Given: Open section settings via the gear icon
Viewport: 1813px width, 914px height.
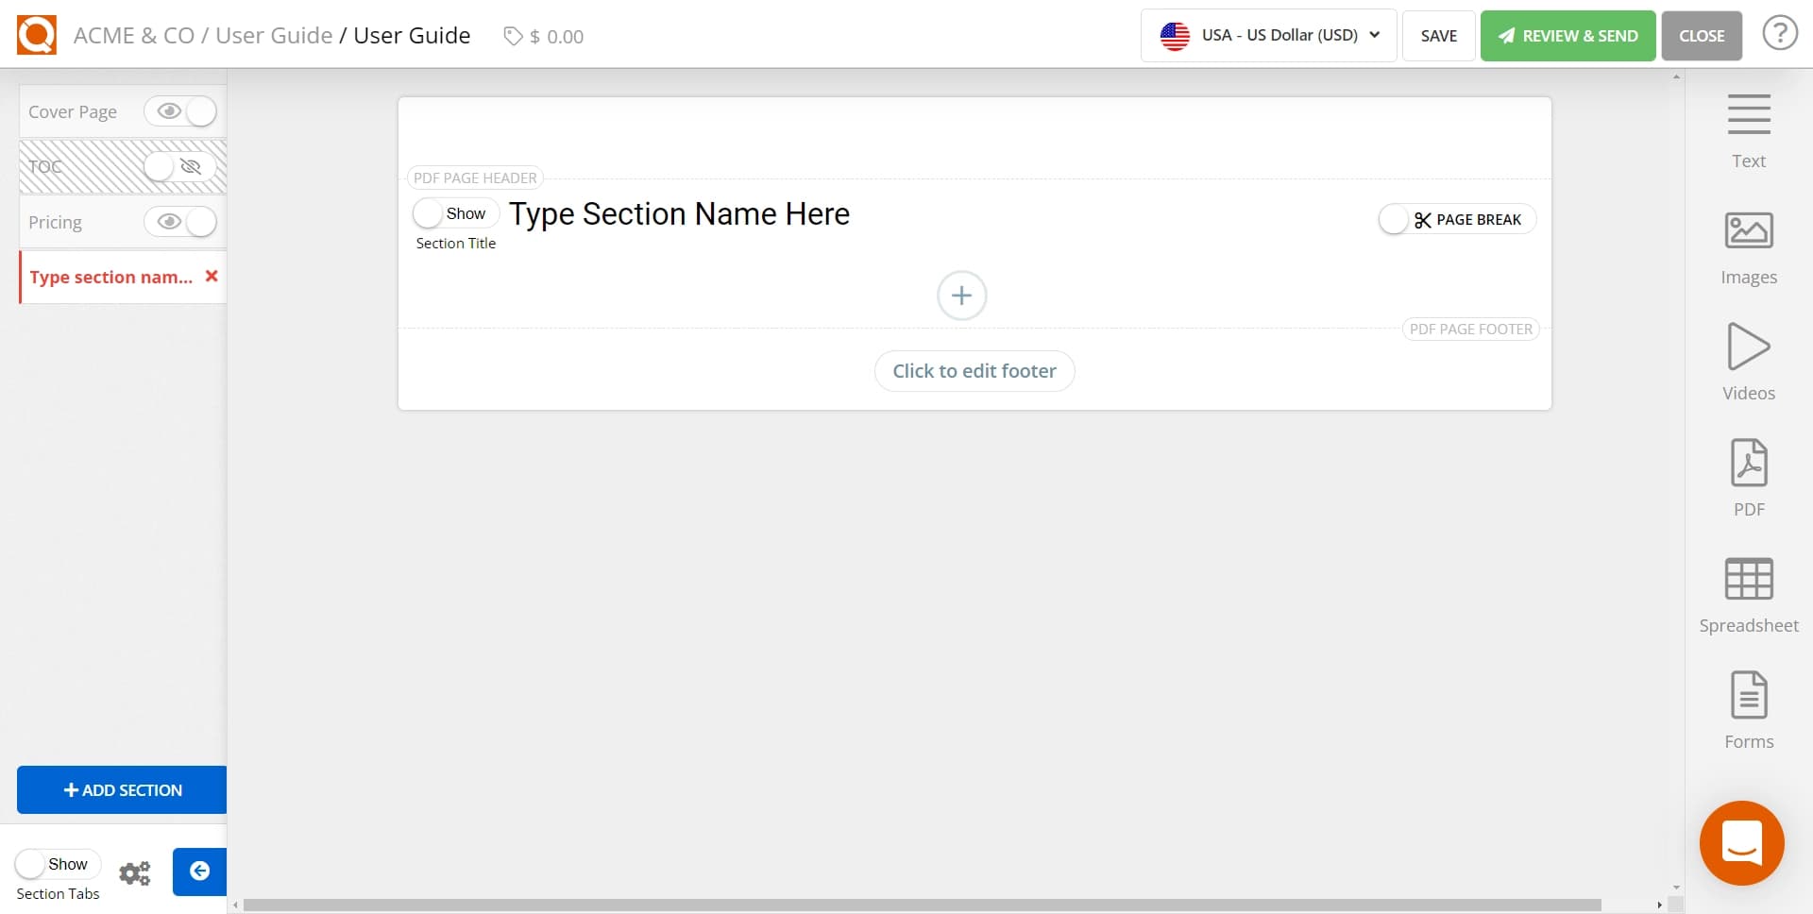Looking at the screenshot, I should [135, 873].
